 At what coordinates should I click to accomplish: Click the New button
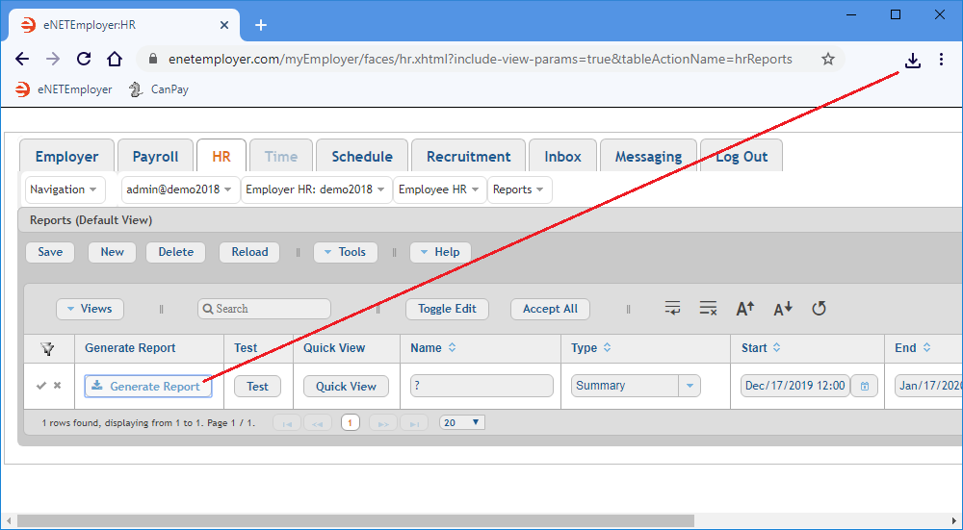point(112,252)
